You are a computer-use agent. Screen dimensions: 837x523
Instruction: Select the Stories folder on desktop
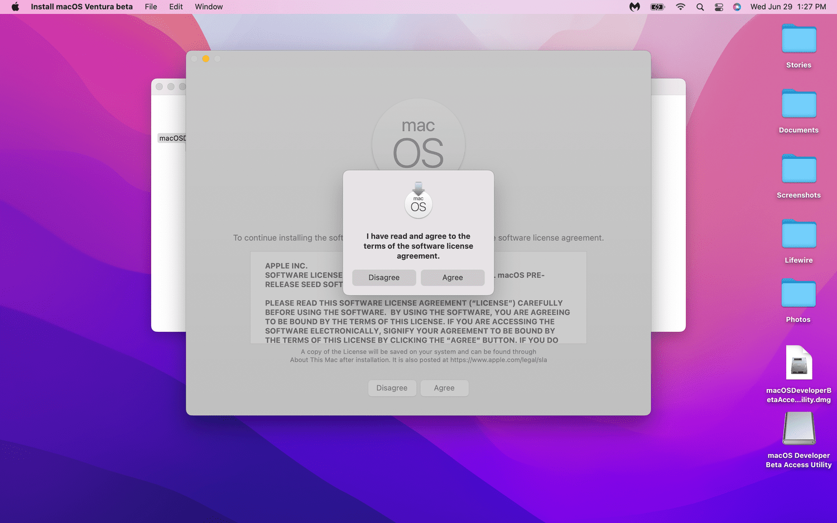pyautogui.click(x=798, y=46)
